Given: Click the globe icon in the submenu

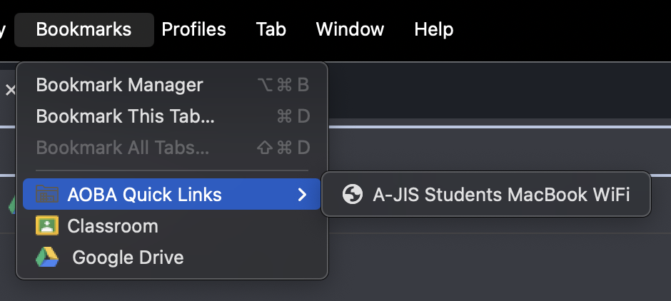Looking at the screenshot, I should [x=352, y=194].
